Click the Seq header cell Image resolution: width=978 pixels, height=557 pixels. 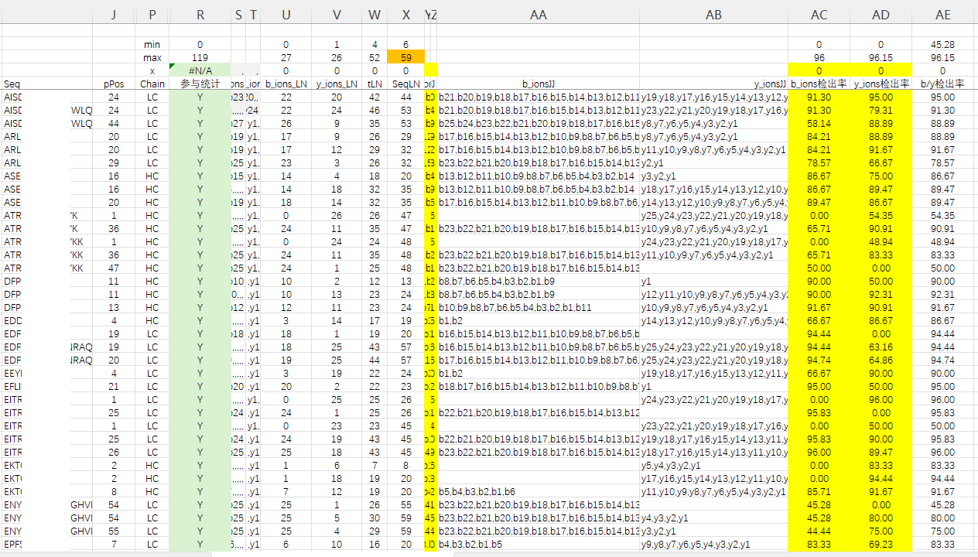[12, 84]
